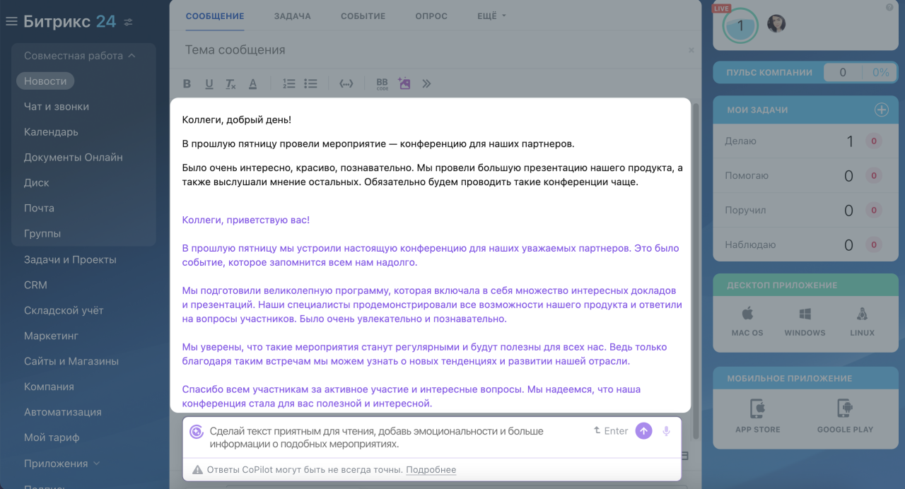Change text color with the font color tool
The height and width of the screenshot is (489, 905).
pyautogui.click(x=252, y=84)
